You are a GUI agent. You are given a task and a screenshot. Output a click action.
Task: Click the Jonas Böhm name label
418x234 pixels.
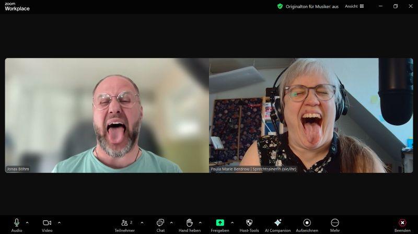pyautogui.click(x=18, y=169)
